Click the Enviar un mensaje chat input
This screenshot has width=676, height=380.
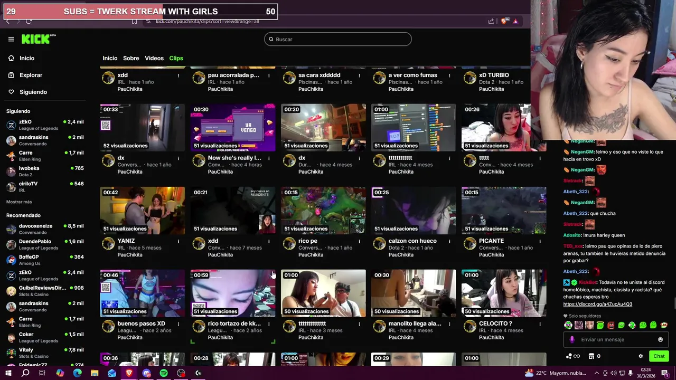[616, 339]
